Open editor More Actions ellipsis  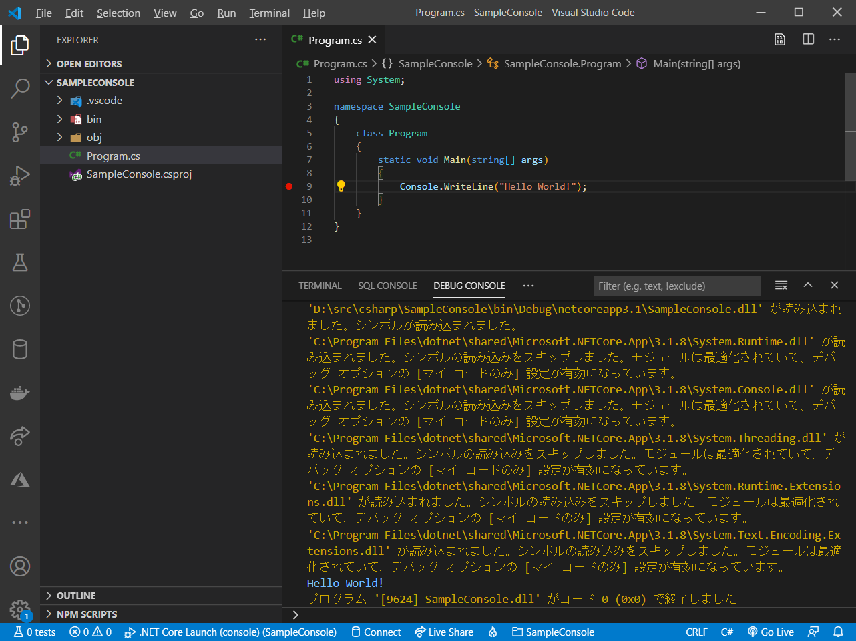(835, 39)
